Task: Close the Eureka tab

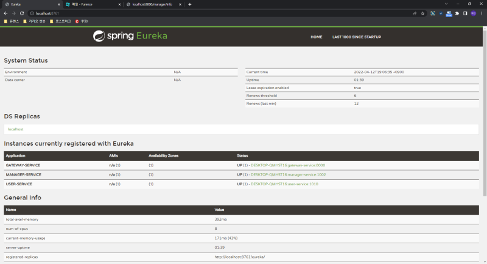Action: click(58, 4)
